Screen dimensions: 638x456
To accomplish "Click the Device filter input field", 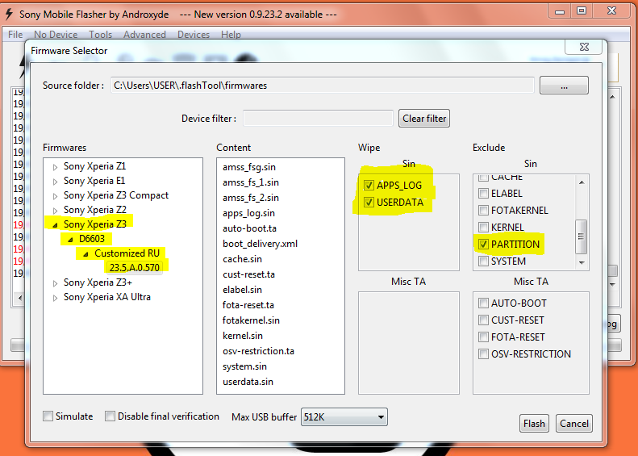I will click(318, 119).
